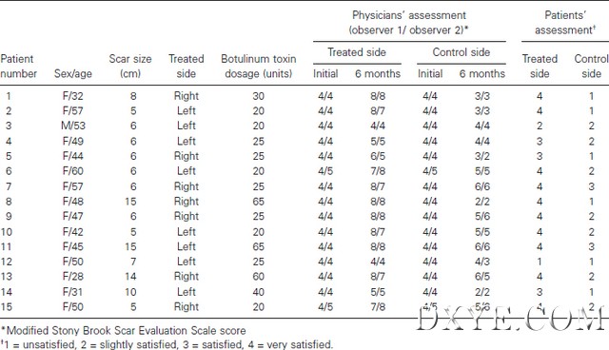The image size is (609, 350).
Task: Click dosage value 60 for patient 13
Action: (258, 277)
